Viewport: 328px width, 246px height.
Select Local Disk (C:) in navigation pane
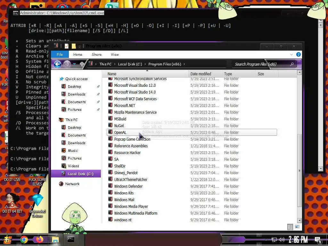[76, 174]
